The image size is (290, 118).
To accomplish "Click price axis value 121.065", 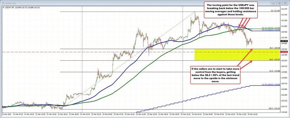I will click(x=284, y=26).
